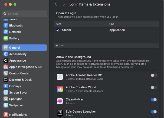Viewport: 164px width, 118px height.
Task: Disable CleanMyMac background toggle
Action: 153,100
